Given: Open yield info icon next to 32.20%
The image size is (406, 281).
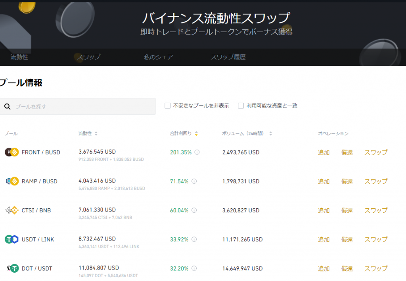Looking at the screenshot, I should click(x=194, y=268).
